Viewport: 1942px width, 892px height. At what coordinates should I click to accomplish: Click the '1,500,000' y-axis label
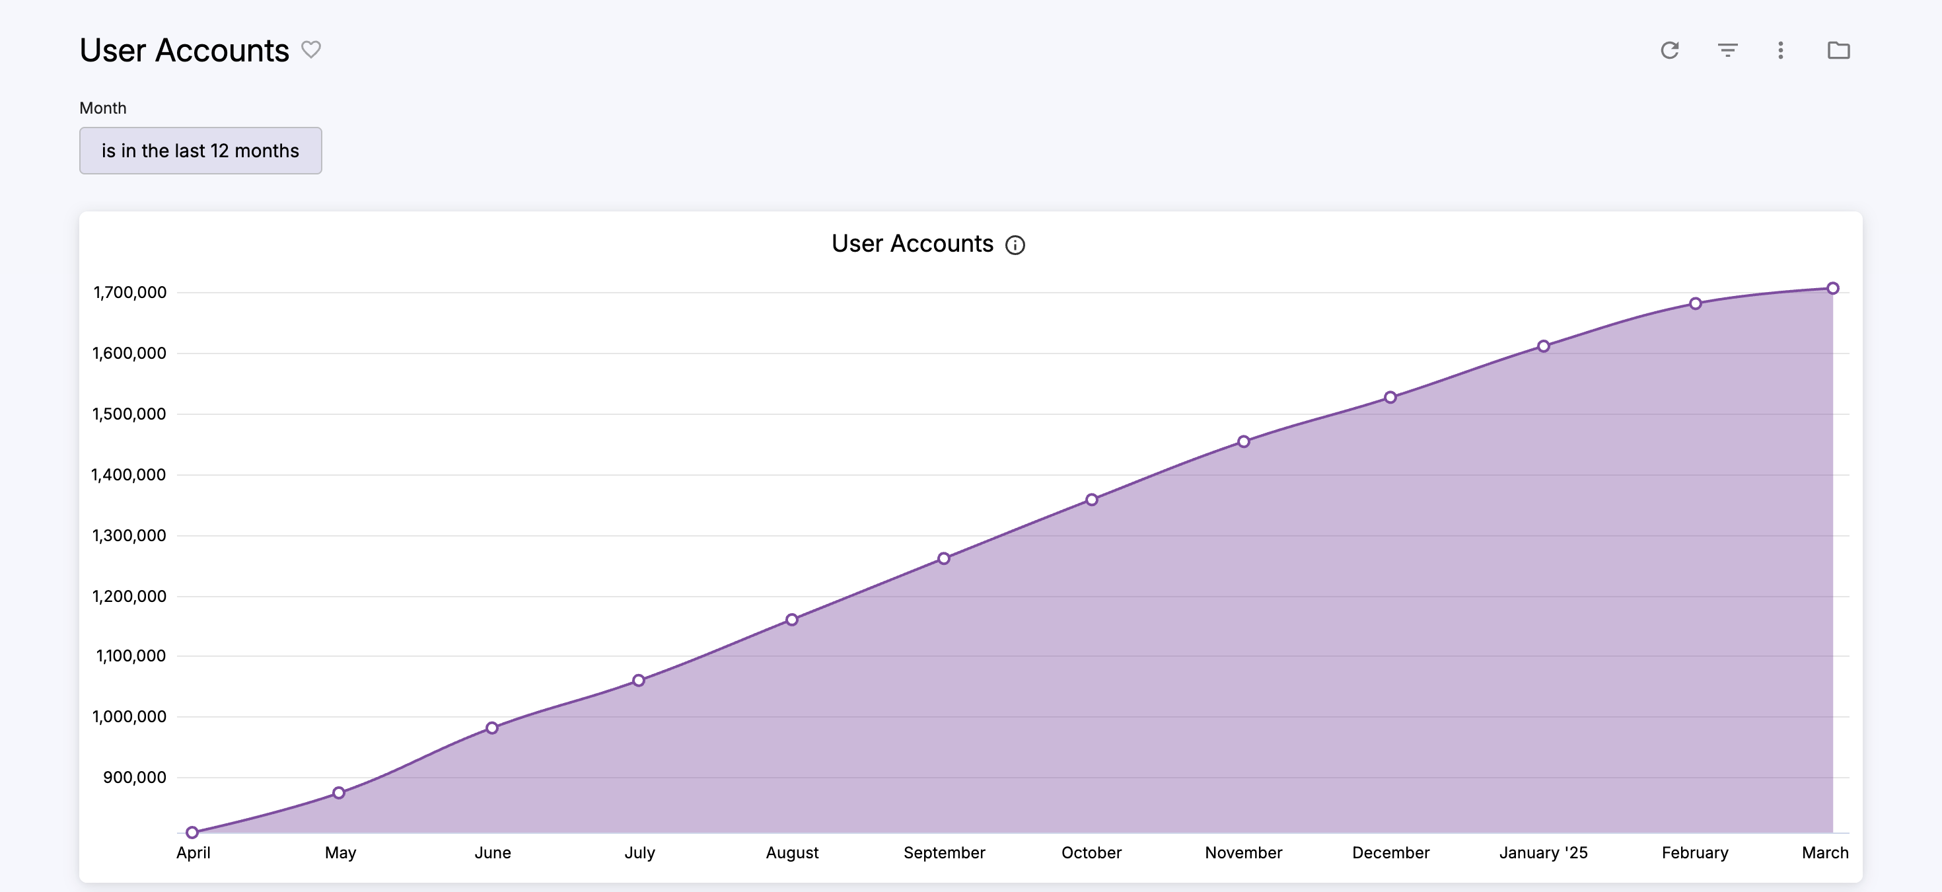pos(129,414)
